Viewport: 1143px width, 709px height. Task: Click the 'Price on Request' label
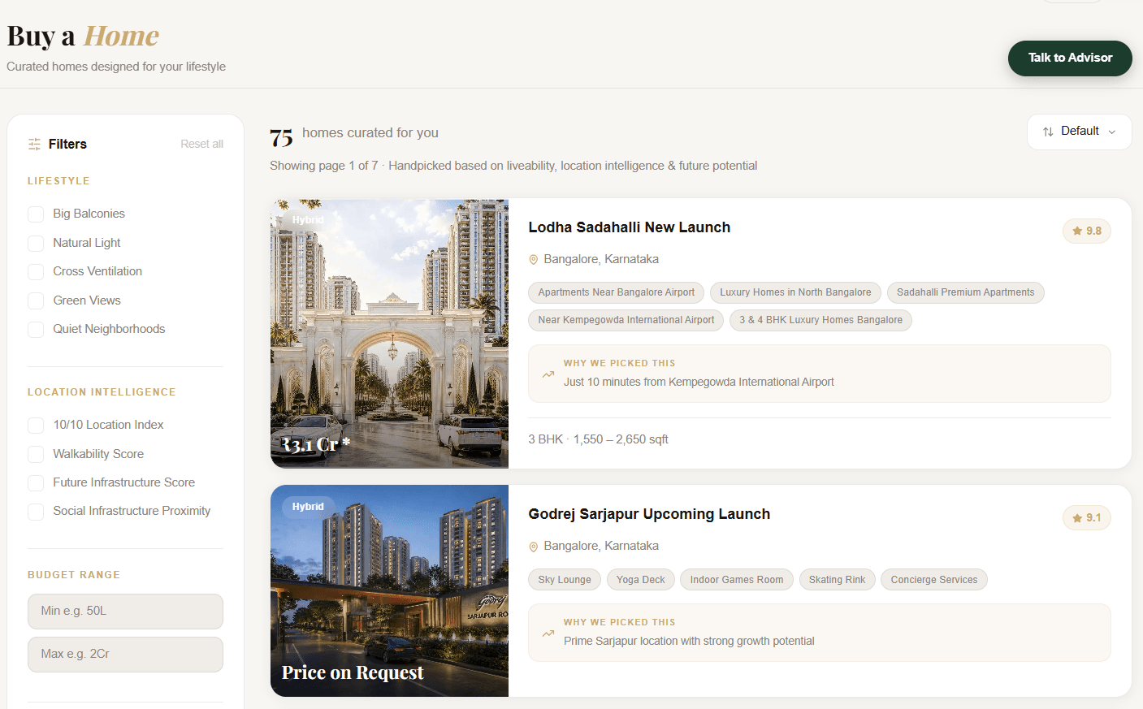[353, 672]
